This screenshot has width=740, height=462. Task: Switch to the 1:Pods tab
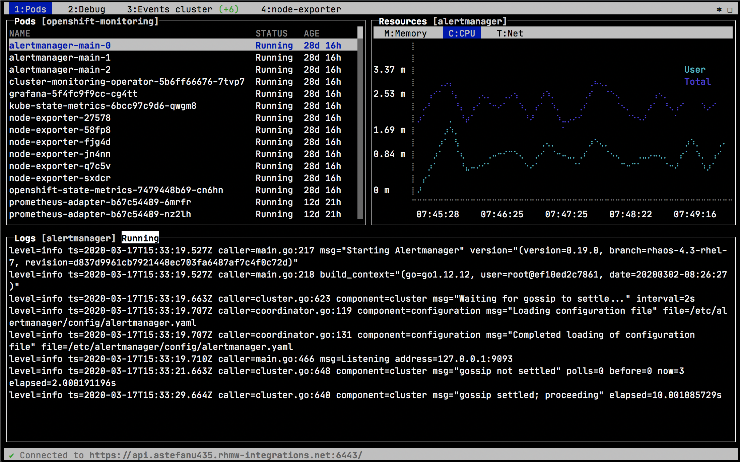tap(30, 9)
